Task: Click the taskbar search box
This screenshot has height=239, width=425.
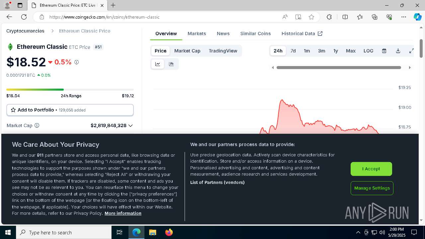Action: click(64, 232)
